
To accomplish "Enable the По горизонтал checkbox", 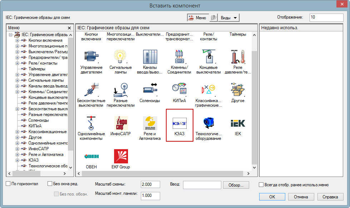I will (x=8, y=184).
